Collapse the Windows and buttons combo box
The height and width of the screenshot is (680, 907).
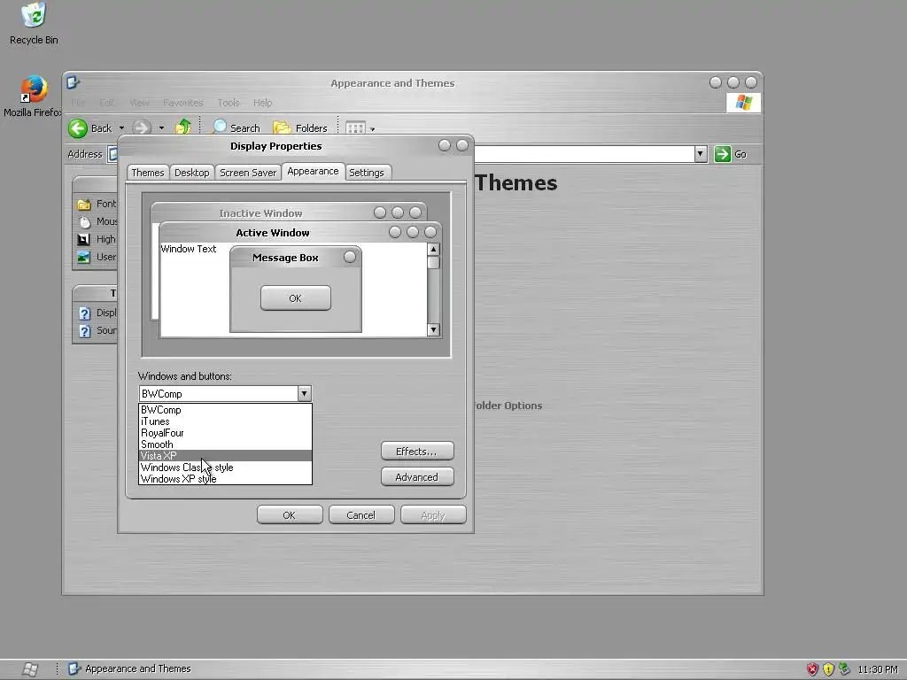pyautogui.click(x=305, y=394)
